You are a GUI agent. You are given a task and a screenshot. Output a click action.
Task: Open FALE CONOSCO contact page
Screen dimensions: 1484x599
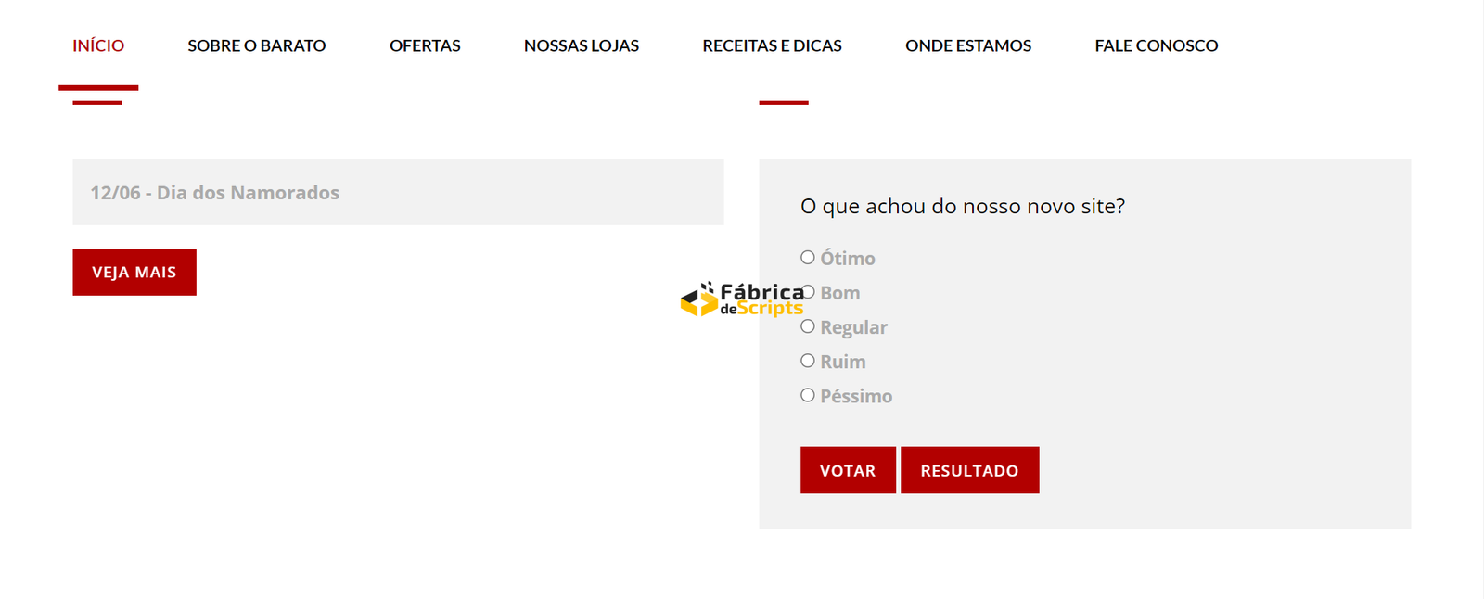pos(1157,45)
